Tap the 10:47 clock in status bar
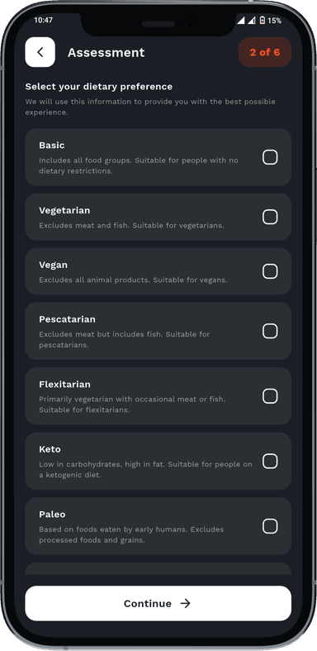Viewport: 317px width, 651px height. (x=44, y=21)
